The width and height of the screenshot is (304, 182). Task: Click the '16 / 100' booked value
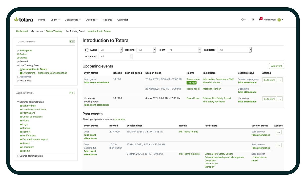[118, 98]
